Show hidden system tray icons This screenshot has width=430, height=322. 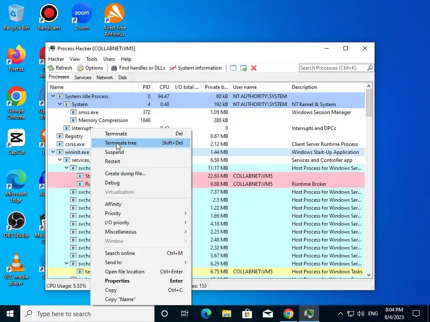(x=340, y=314)
